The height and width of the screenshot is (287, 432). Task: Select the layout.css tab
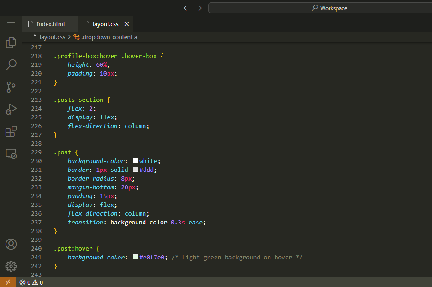[105, 24]
